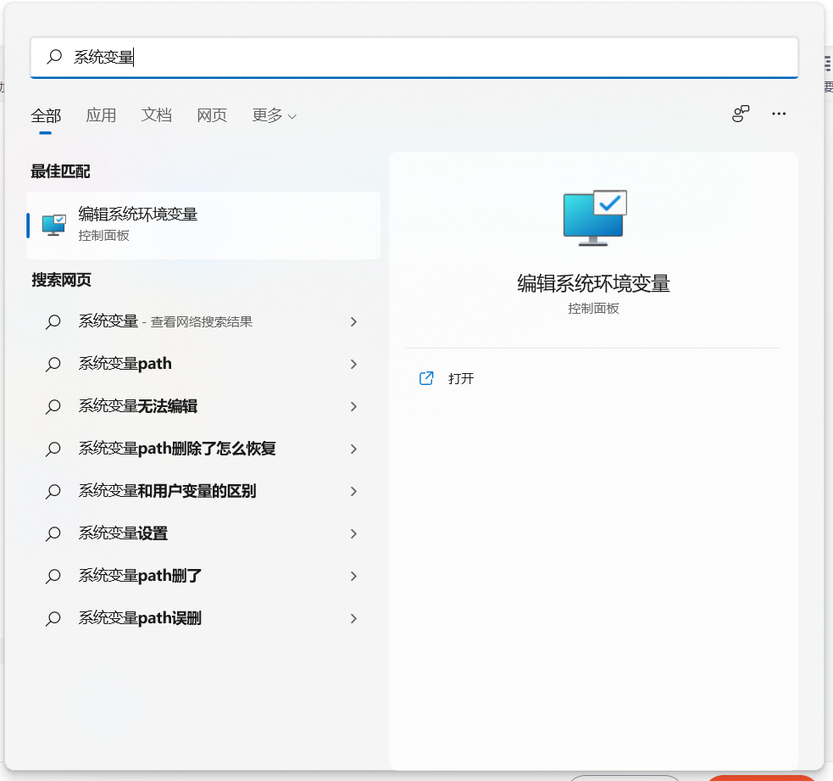The height and width of the screenshot is (781, 833).
Task: Click chevron next to 系统变量和用户变量的区别
Action: point(353,491)
